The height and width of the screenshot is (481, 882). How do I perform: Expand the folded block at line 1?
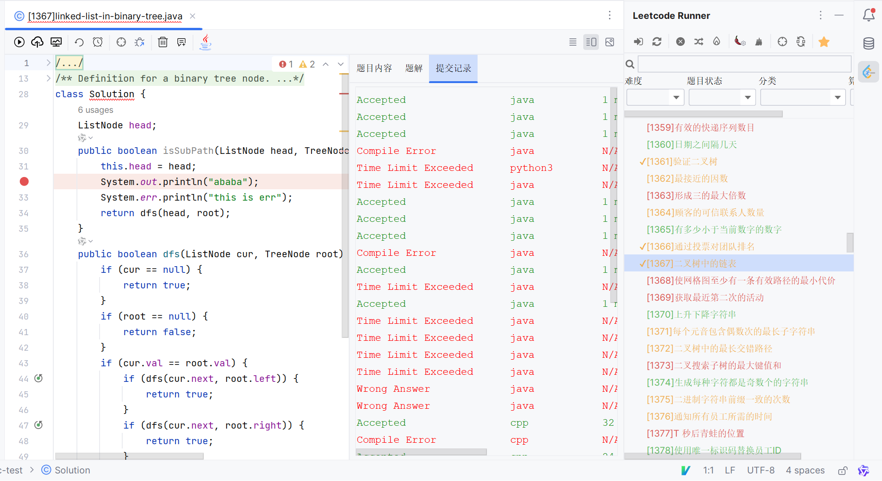48,63
